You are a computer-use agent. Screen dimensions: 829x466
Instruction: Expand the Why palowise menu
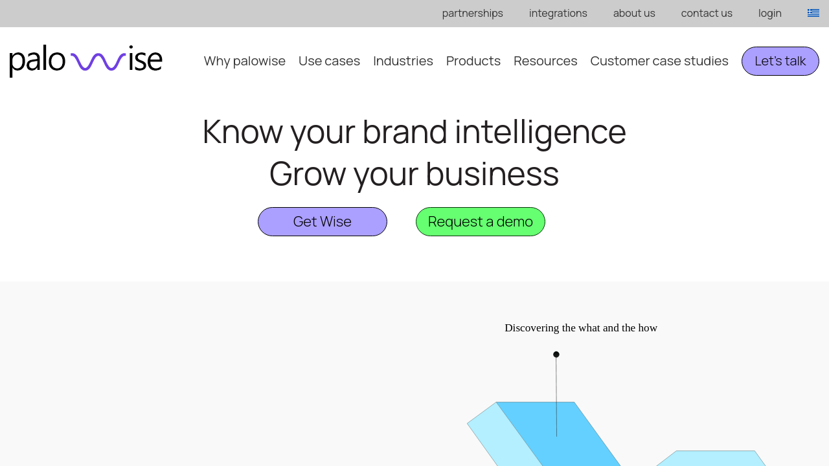coord(244,61)
